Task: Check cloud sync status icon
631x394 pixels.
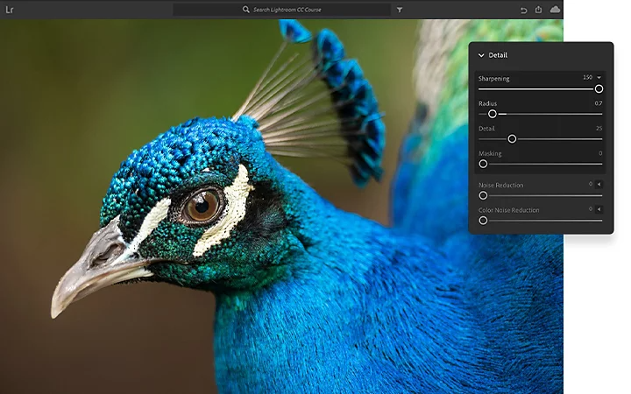Action: [555, 10]
